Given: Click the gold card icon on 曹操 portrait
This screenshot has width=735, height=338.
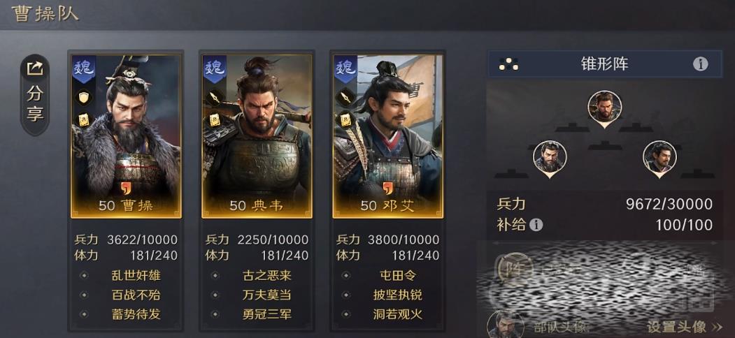Looking at the screenshot, I should pos(85,120).
